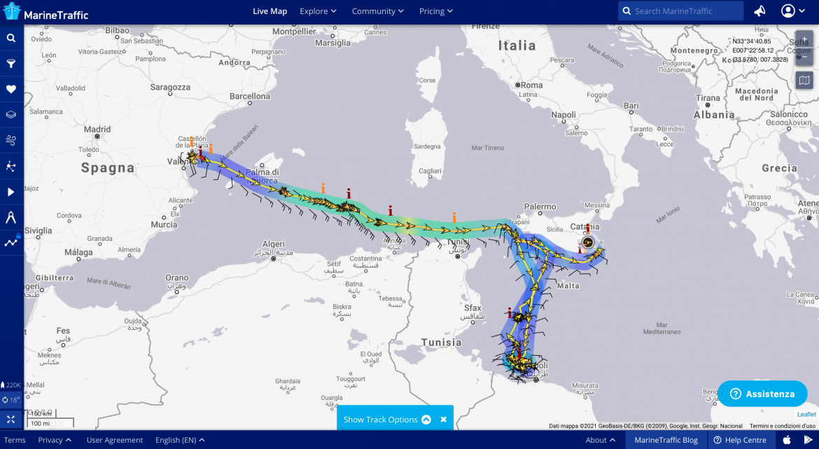The height and width of the screenshot is (449, 819).
Task: Click the 220K vessels count indicator
Action: (11, 385)
